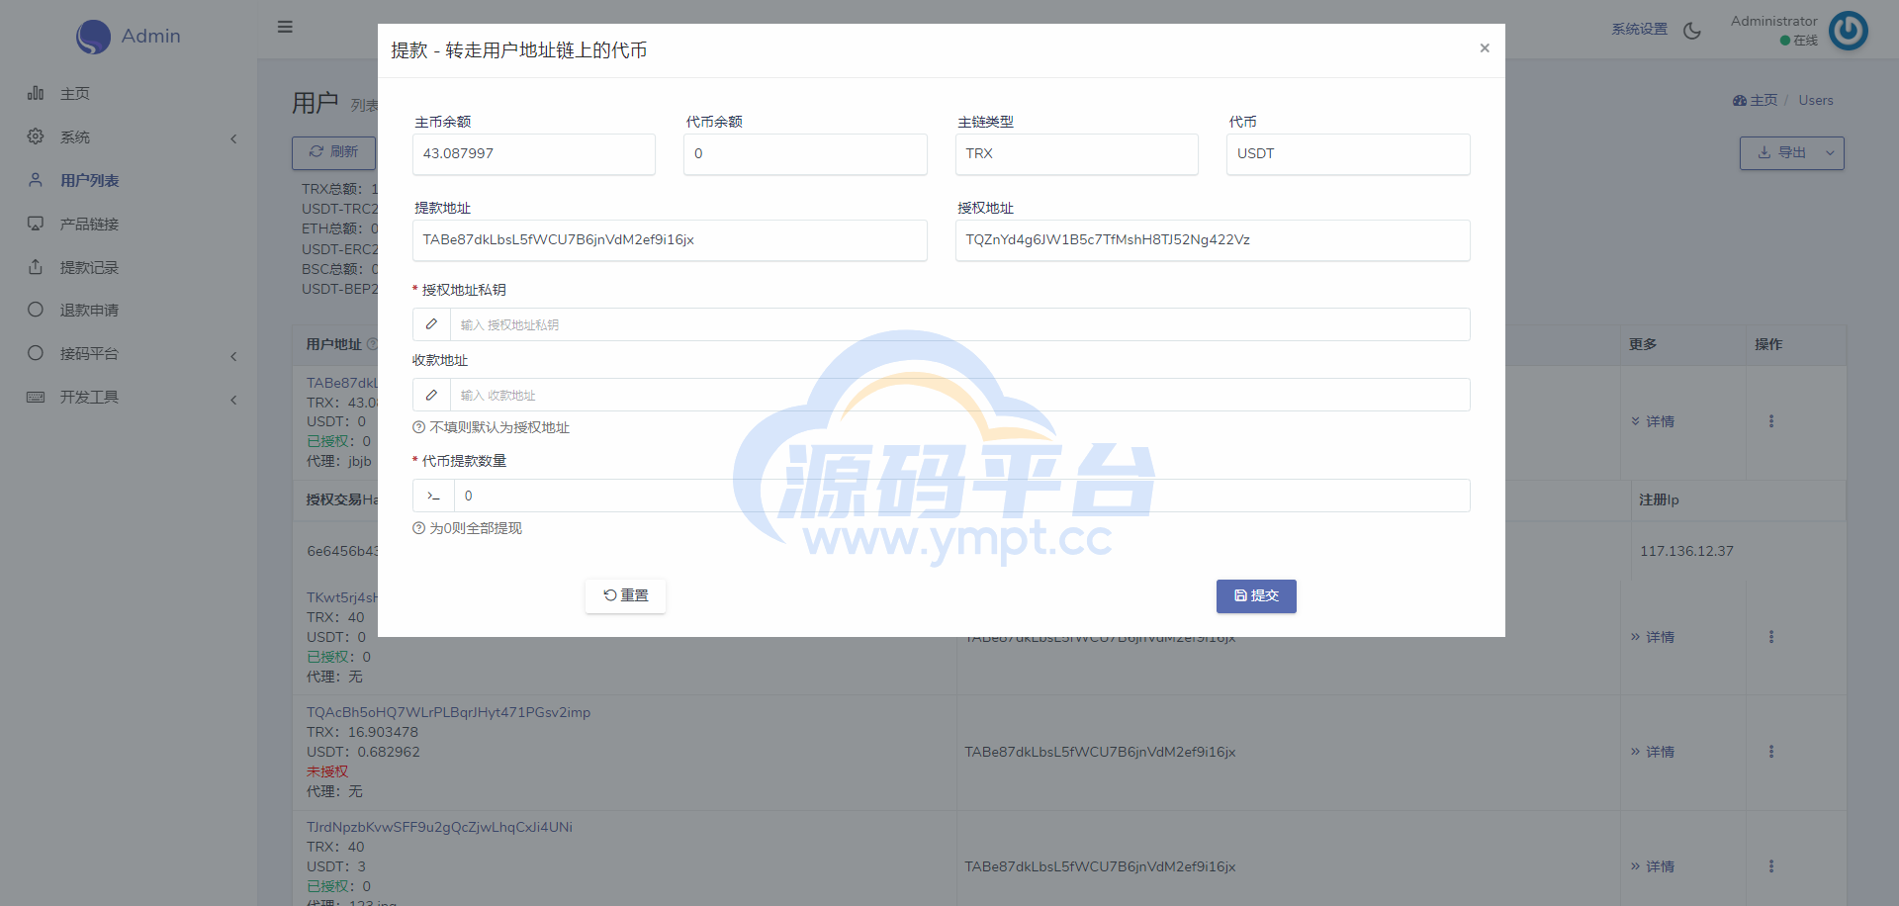Click terminal icon beside 代币提款数量 input
Image resolution: width=1899 pixels, height=906 pixels.
[x=433, y=496]
